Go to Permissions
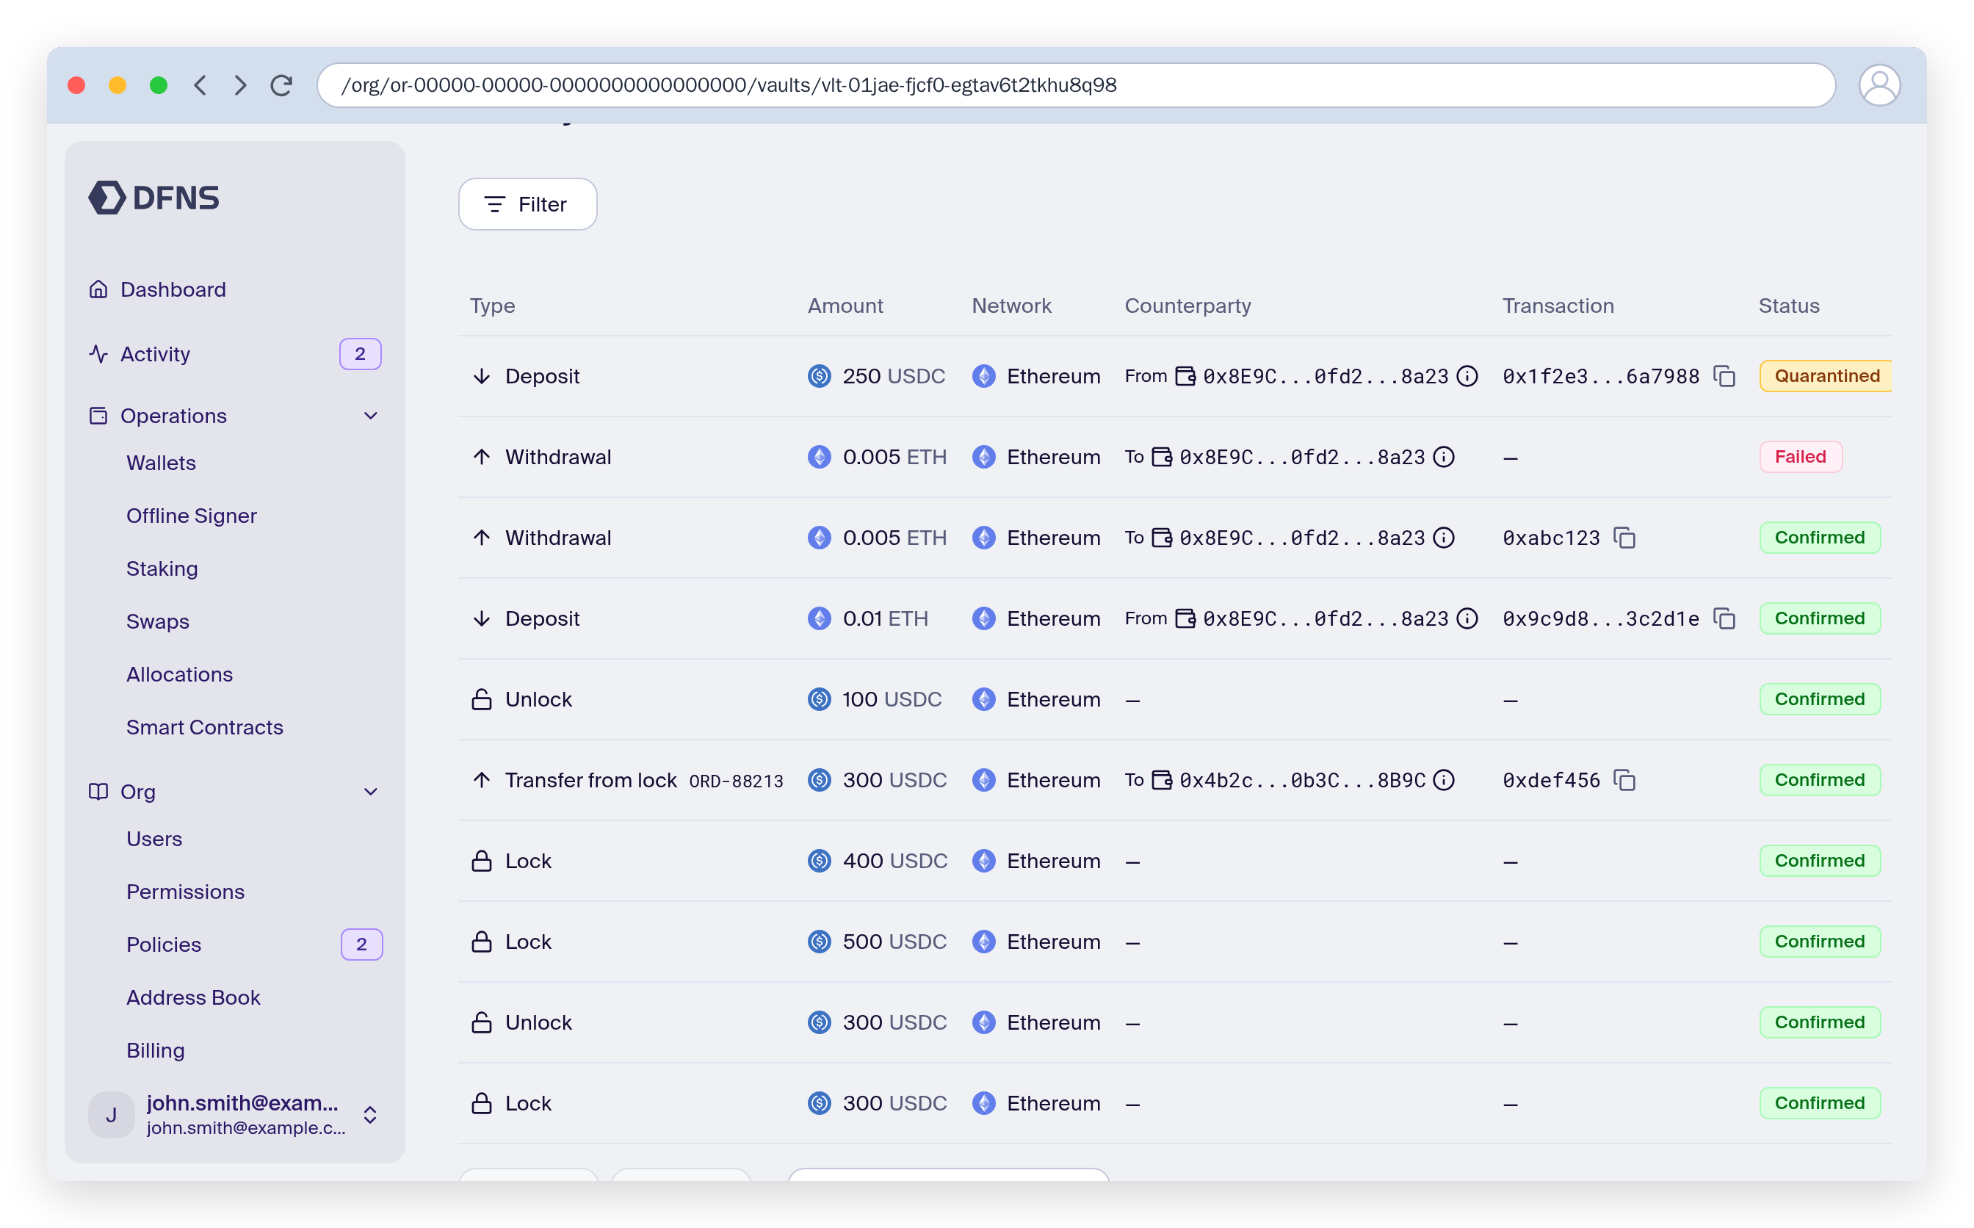The width and height of the screenshot is (1974, 1228). click(185, 892)
